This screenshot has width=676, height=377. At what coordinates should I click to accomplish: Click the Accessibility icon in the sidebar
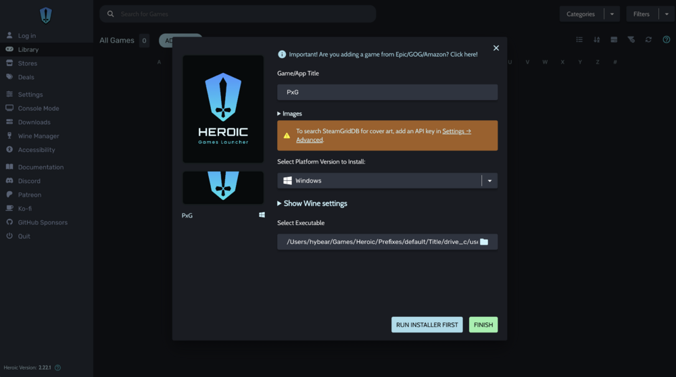[x=9, y=149]
